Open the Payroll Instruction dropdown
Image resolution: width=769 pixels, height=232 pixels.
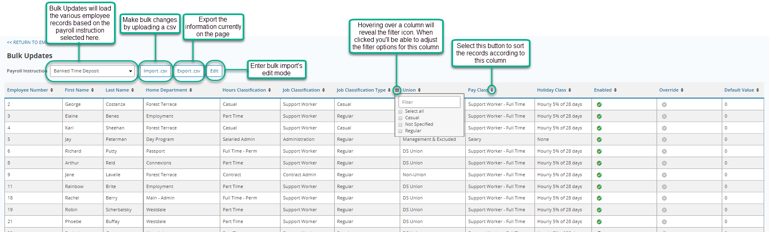pyautogui.click(x=92, y=71)
